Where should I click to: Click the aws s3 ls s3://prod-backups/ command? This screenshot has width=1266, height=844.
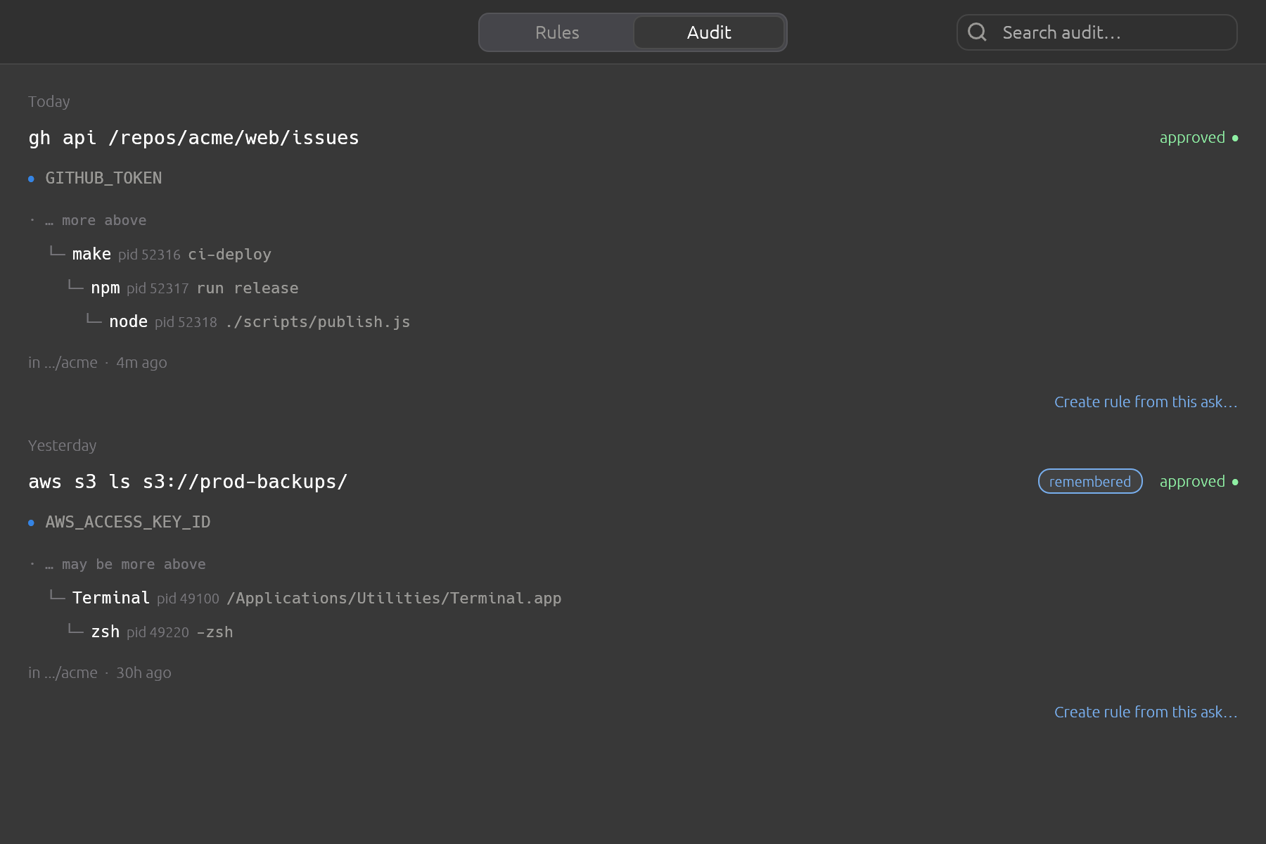pos(188,482)
